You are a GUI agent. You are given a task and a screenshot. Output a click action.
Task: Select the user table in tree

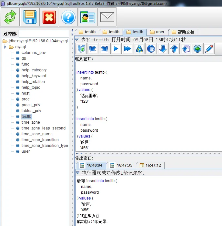(25, 151)
